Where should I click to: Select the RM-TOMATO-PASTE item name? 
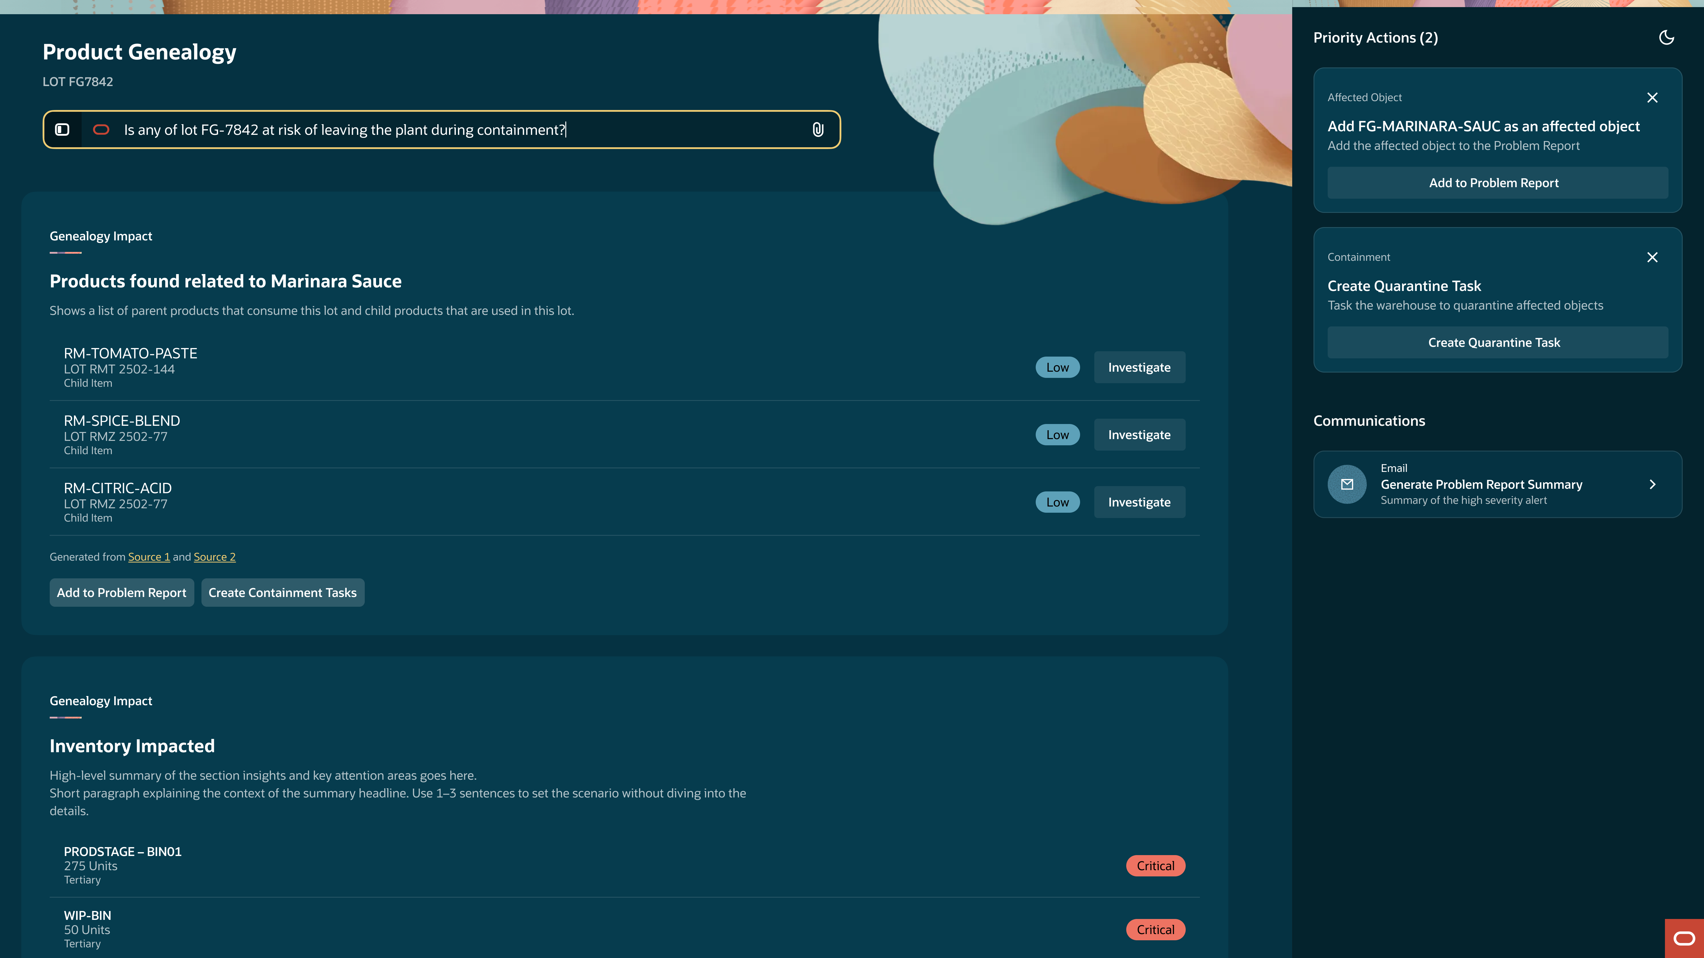[130, 354]
